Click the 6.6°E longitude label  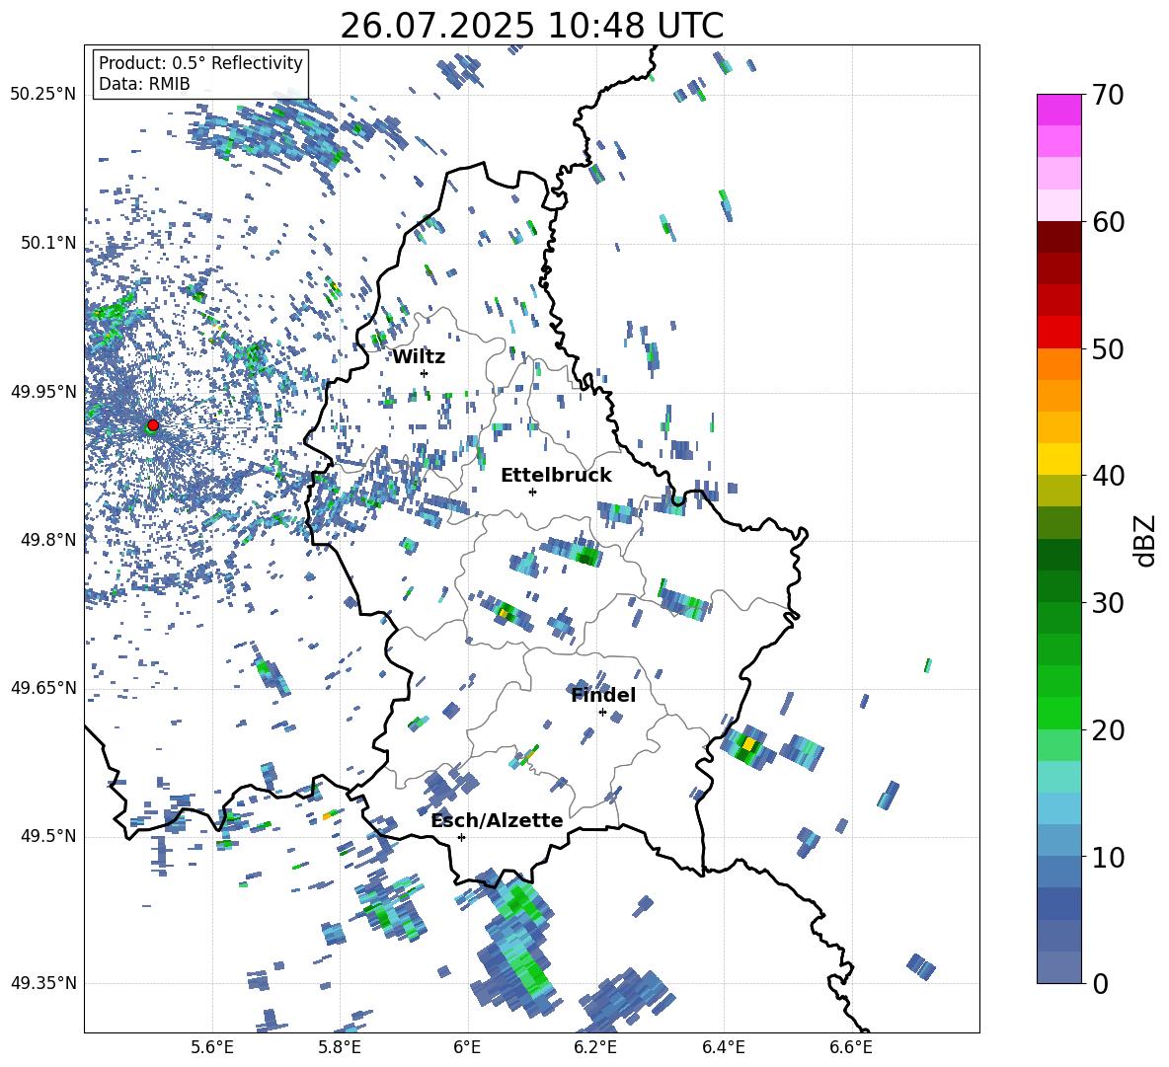[851, 1047]
